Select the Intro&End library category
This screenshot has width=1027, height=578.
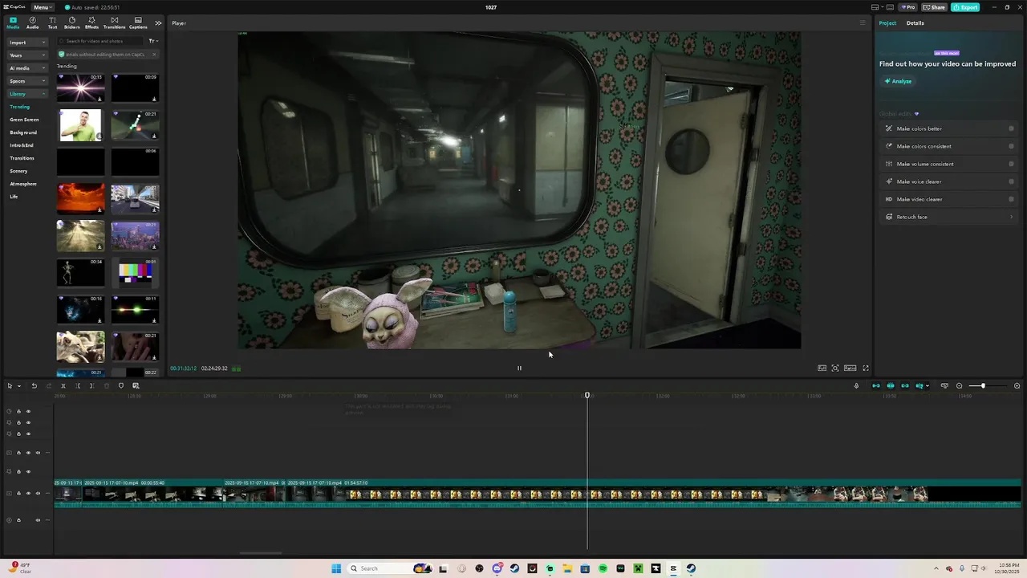pos(22,145)
